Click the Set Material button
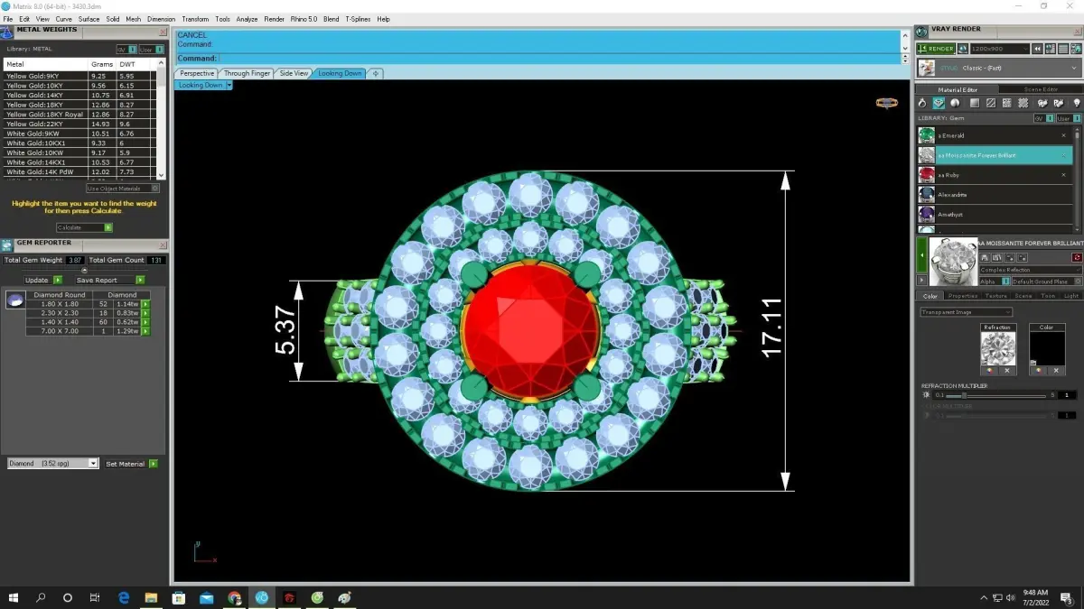 click(131, 463)
